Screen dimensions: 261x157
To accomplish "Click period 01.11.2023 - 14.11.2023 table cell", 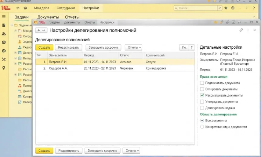I will point(100,62).
